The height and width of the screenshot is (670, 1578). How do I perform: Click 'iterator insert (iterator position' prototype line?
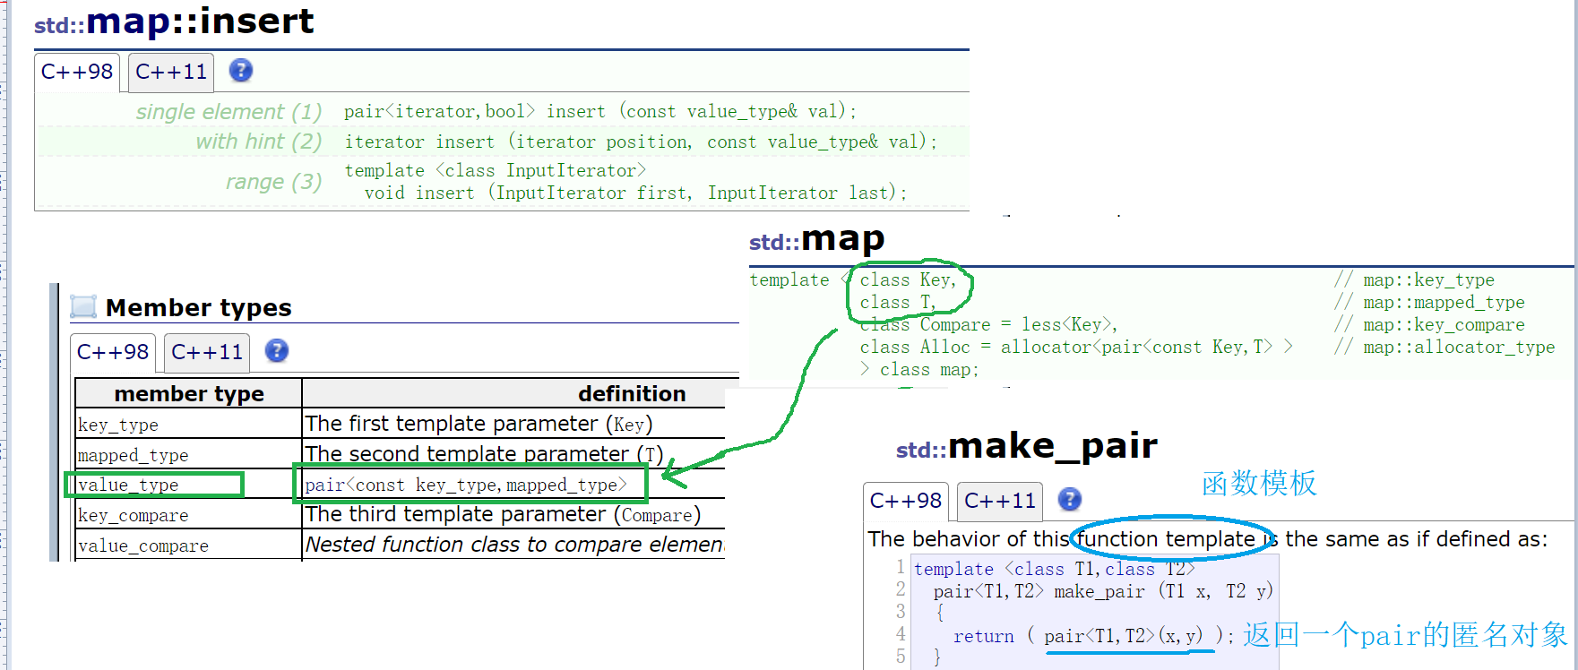tap(641, 142)
